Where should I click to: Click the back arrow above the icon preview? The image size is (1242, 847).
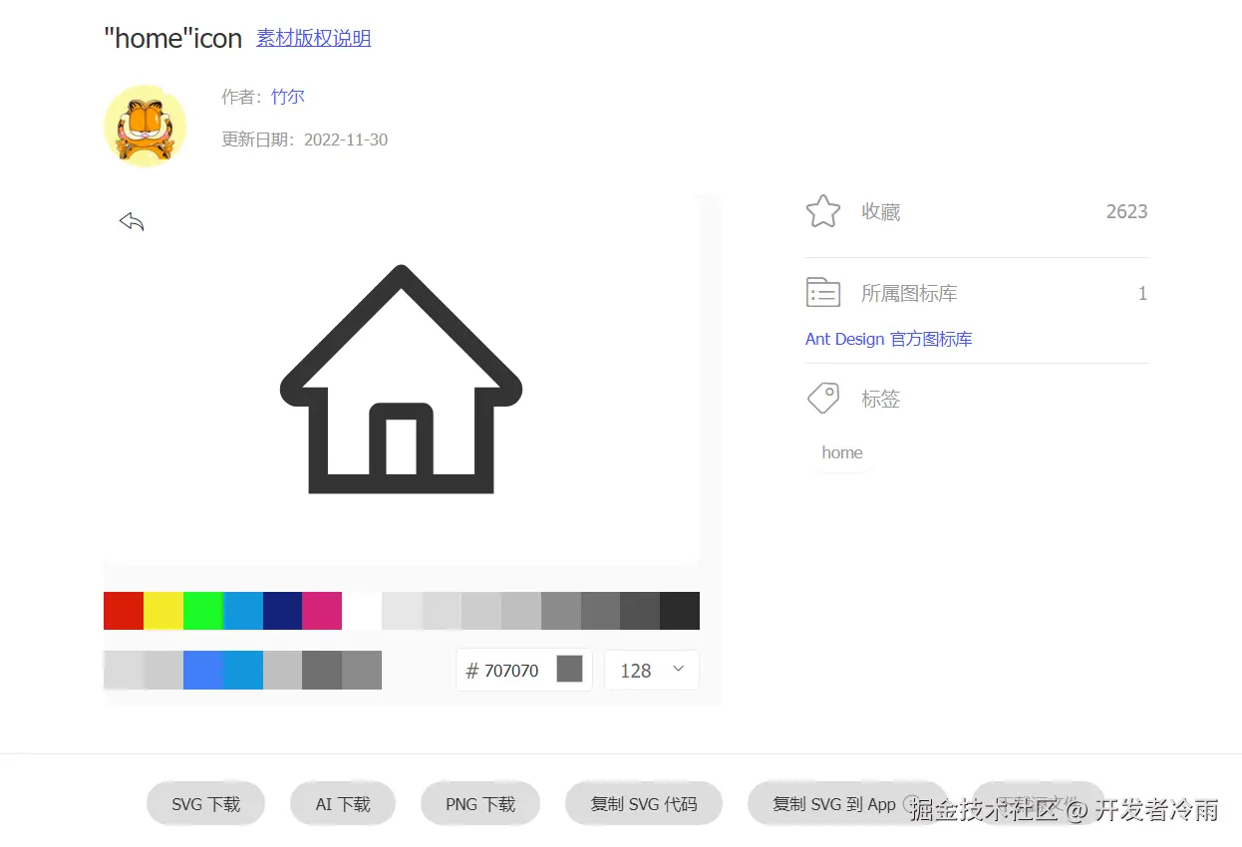click(x=131, y=220)
